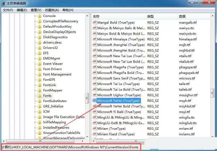Click the Microsoft Yi Baiti value icon

[x=94, y=112]
